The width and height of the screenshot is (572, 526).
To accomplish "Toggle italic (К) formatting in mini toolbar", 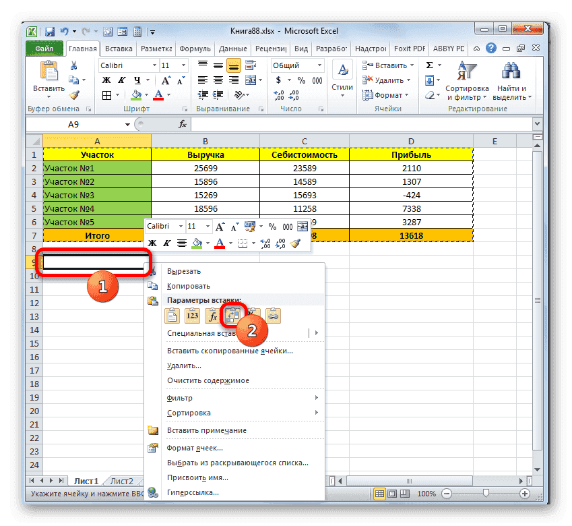I will 166,243.
